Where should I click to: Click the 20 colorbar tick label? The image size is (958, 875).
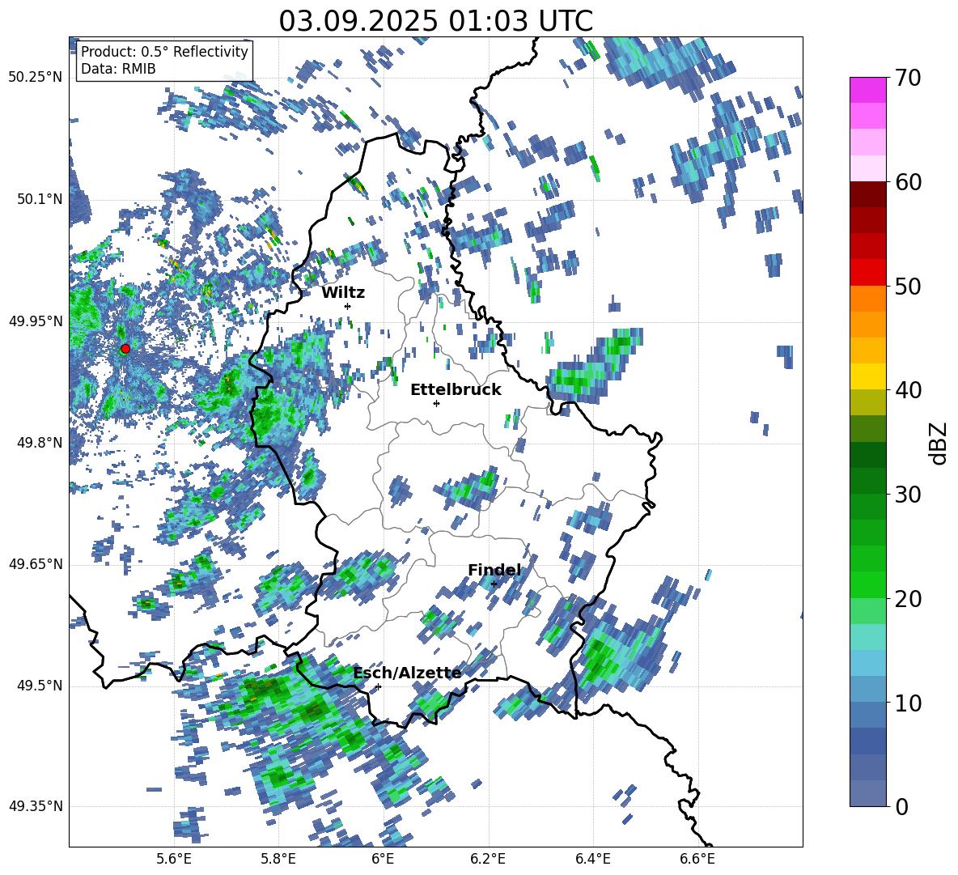click(x=908, y=599)
